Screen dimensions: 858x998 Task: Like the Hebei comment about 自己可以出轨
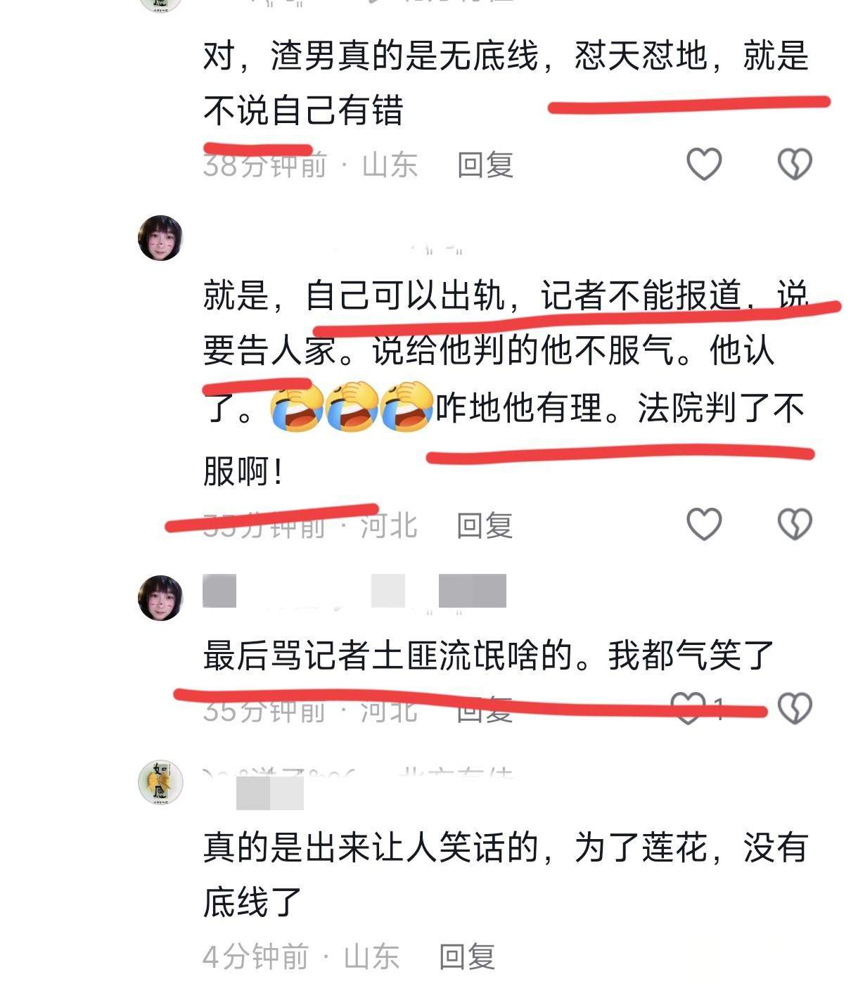pyautogui.click(x=704, y=524)
